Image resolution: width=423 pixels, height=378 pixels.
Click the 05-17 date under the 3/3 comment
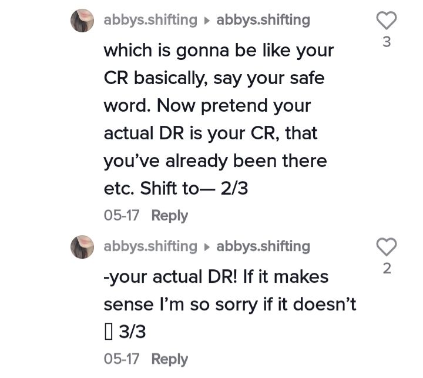pyautogui.click(x=122, y=359)
